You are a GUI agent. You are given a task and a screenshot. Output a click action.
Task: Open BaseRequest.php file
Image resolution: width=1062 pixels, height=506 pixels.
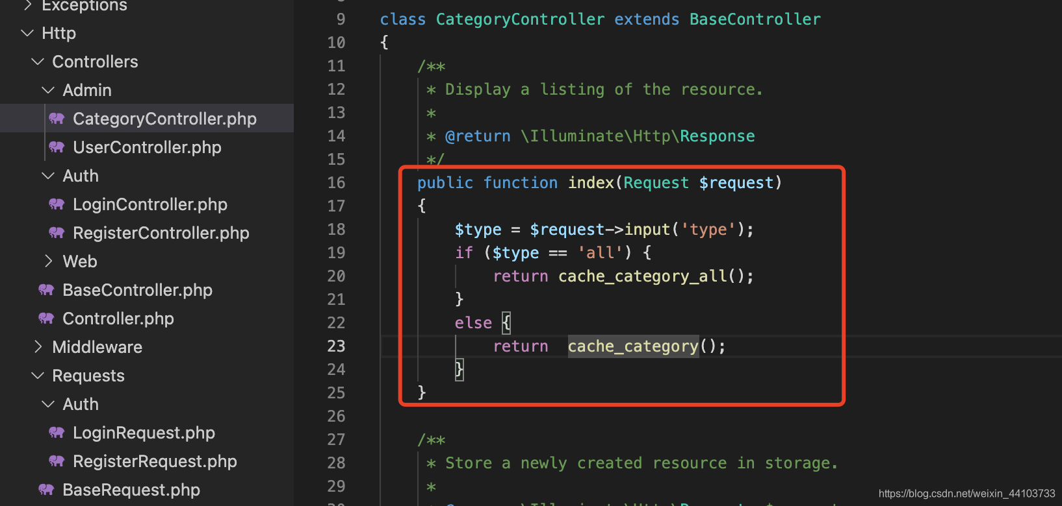(x=131, y=490)
